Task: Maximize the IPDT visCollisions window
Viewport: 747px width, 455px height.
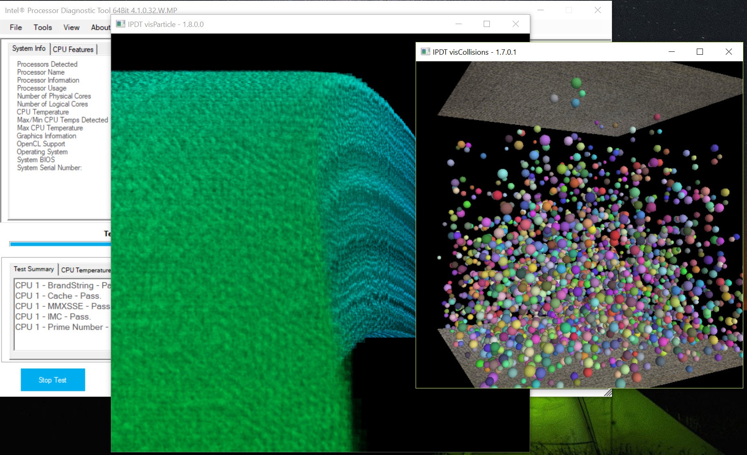Action: pos(700,52)
